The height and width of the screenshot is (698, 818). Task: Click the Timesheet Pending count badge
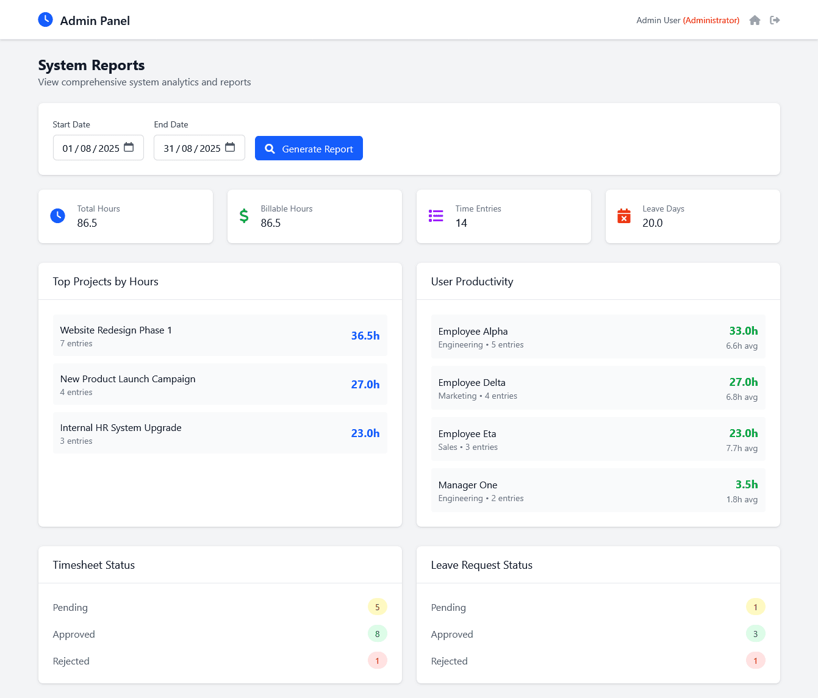tap(377, 607)
